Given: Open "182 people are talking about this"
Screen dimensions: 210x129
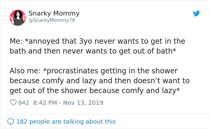Looking at the screenshot, I should coord(66,122).
